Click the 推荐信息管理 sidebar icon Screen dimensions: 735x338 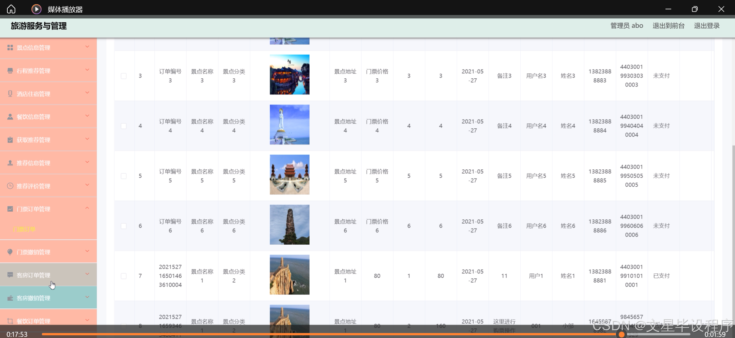10,163
